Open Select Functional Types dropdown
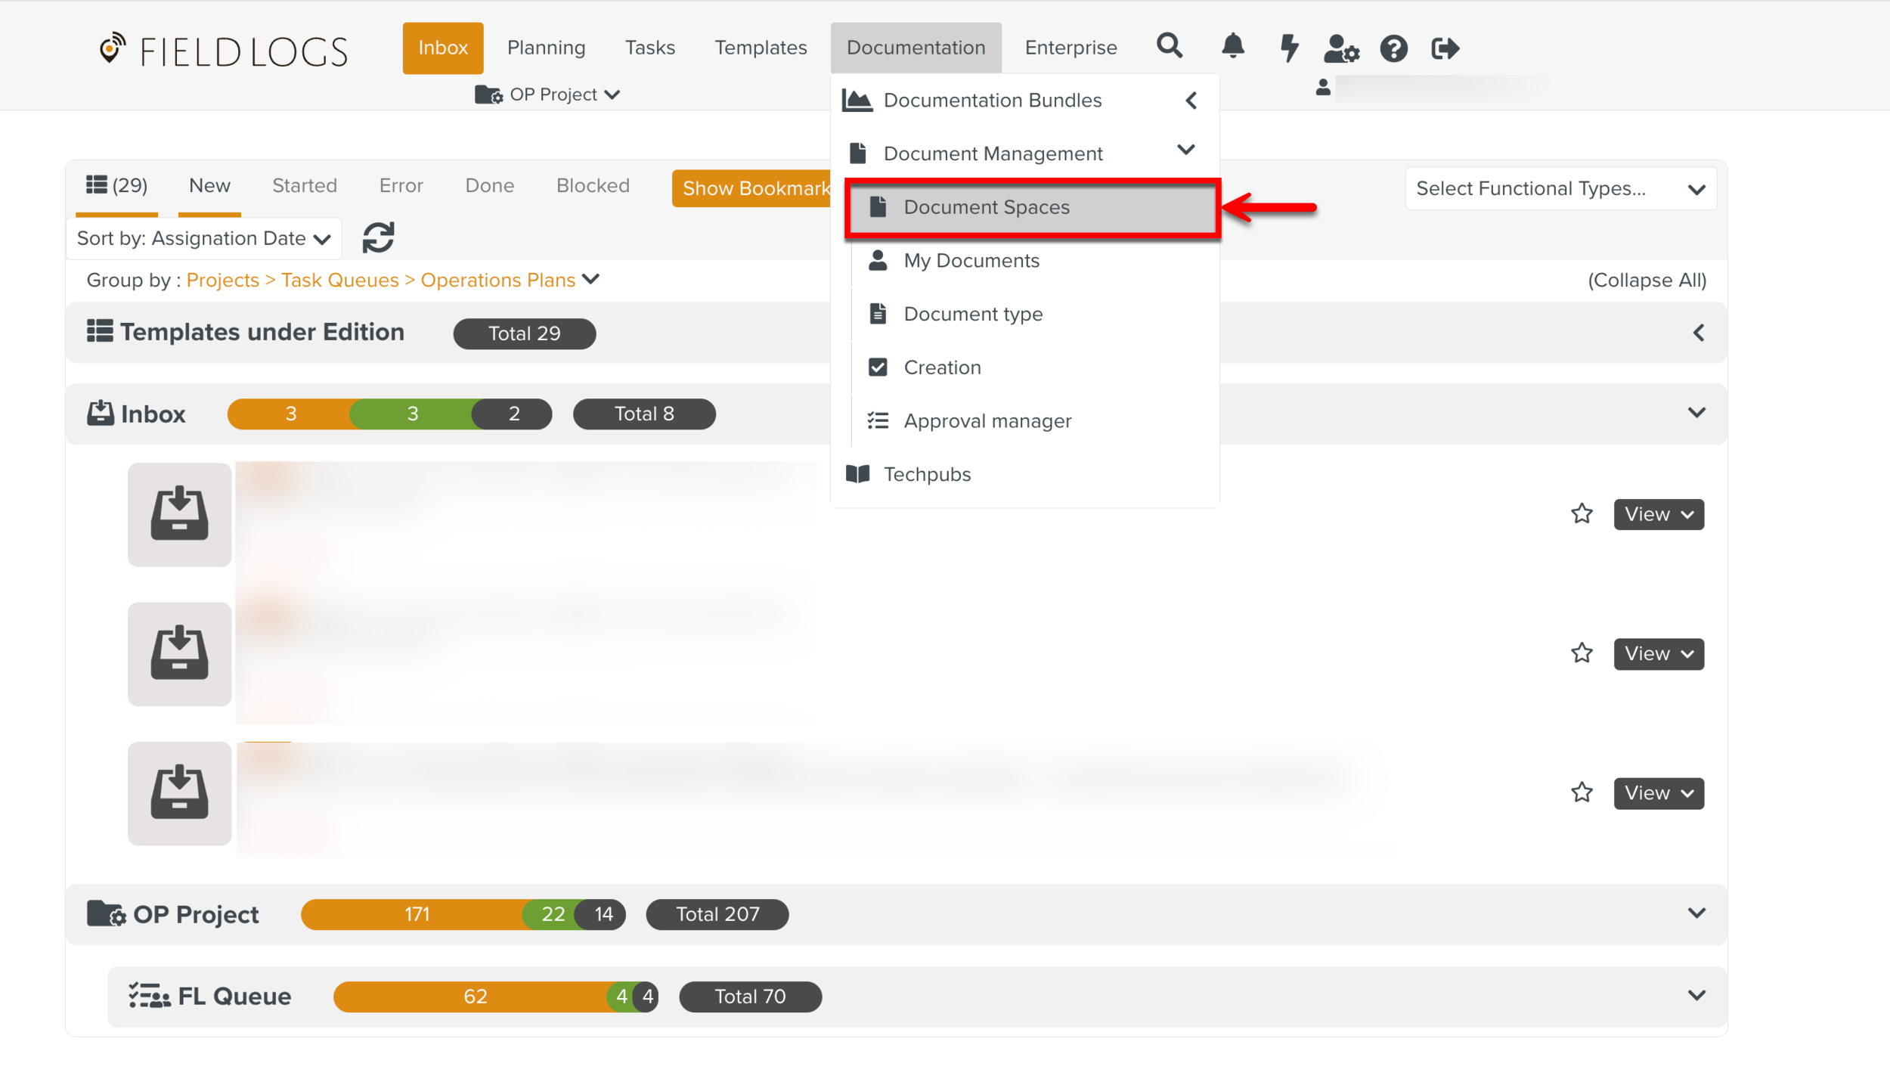Viewport: 1890px width, 1079px height. pos(1560,188)
